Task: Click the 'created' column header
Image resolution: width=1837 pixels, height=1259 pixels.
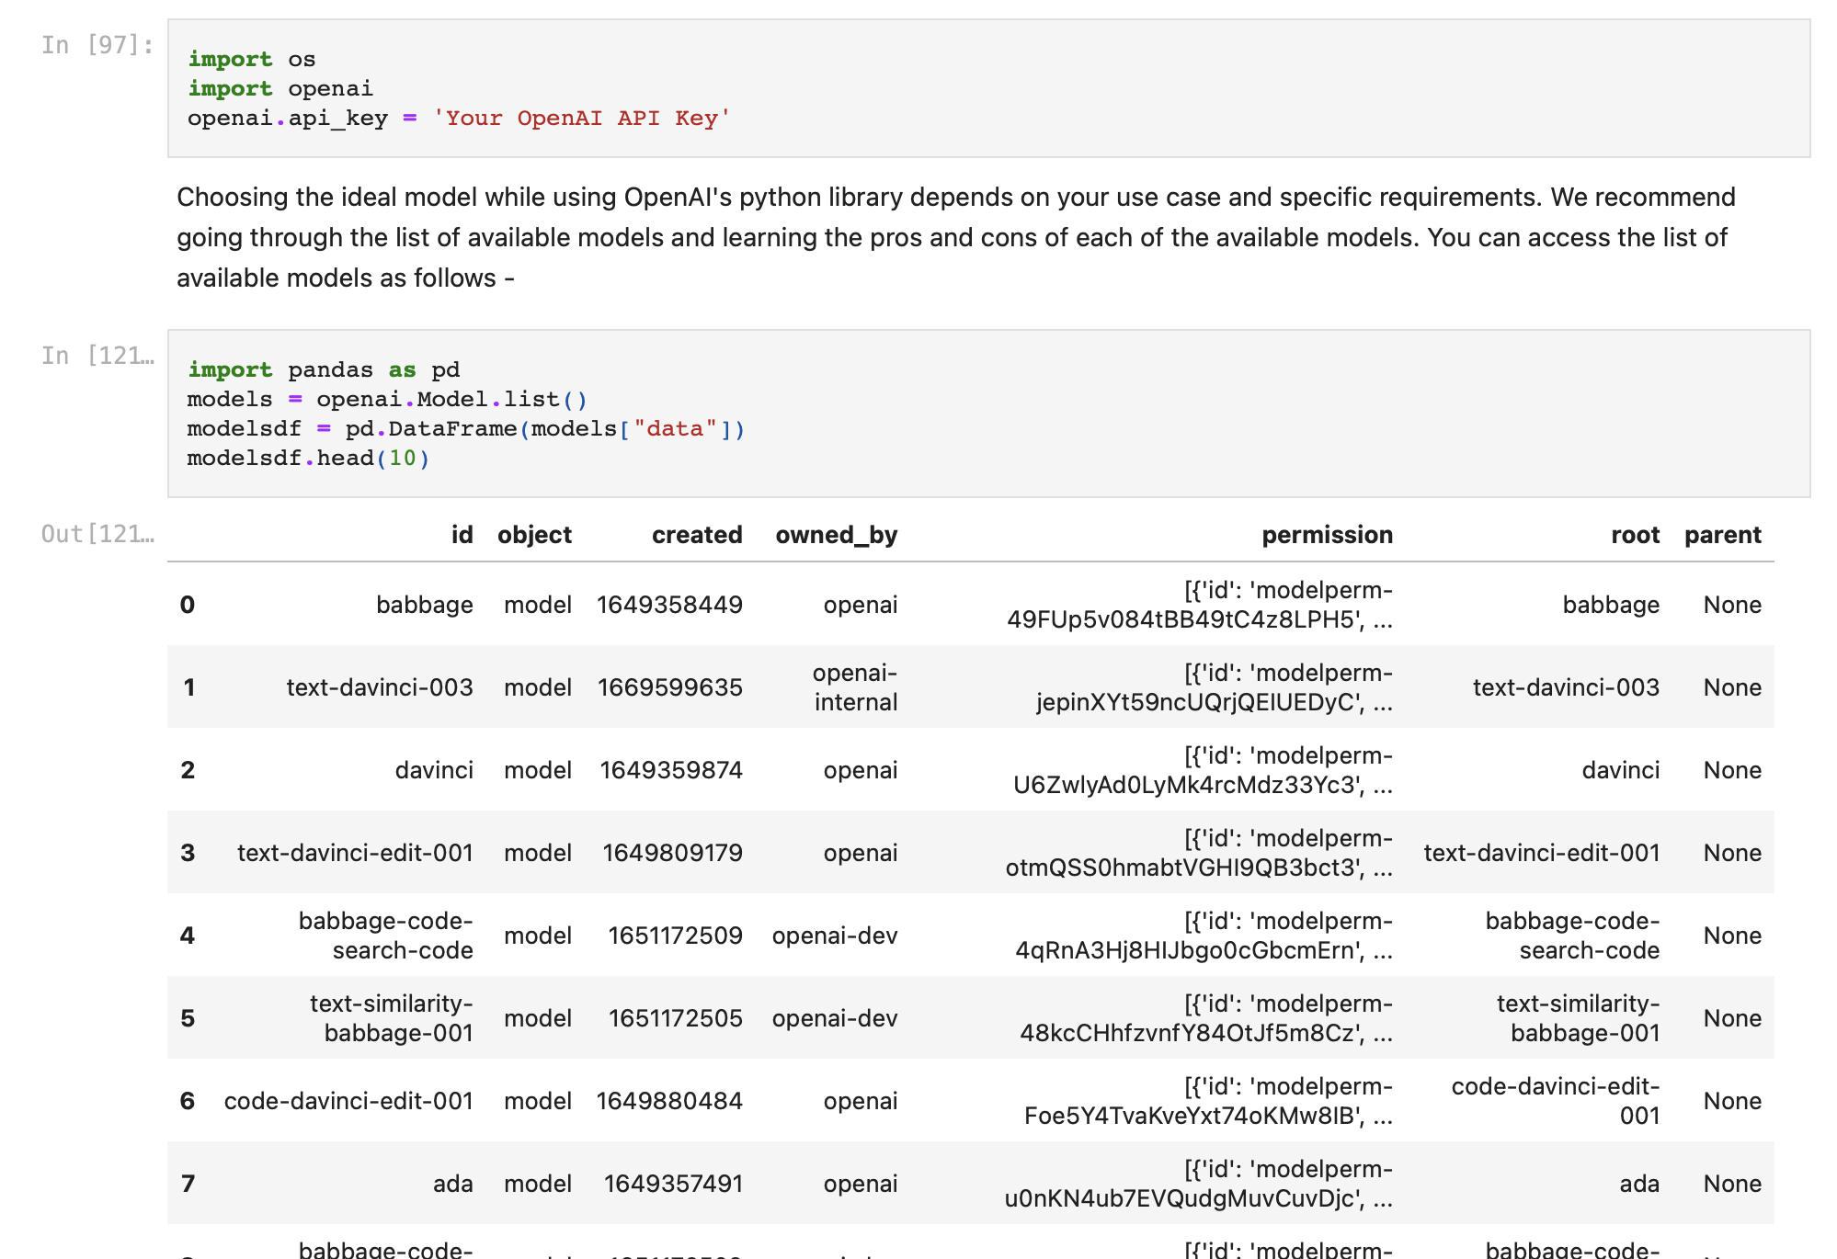Action: click(x=696, y=535)
